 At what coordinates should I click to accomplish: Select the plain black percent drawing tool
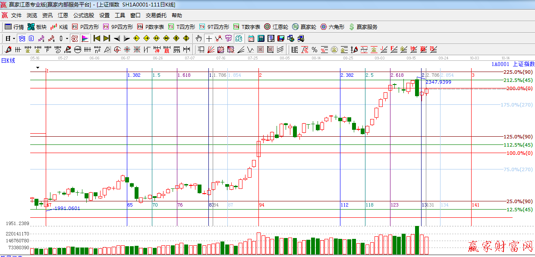314,50
